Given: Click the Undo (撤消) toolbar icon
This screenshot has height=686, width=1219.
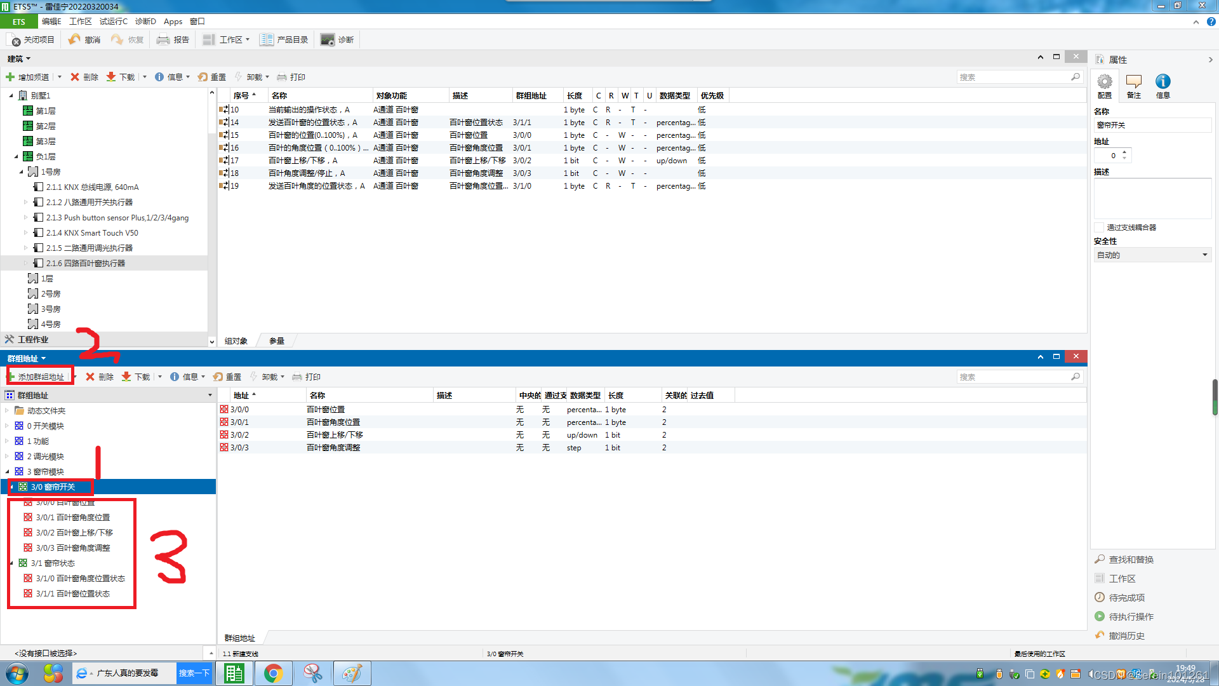Looking at the screenshot, I should click(75, 39).
